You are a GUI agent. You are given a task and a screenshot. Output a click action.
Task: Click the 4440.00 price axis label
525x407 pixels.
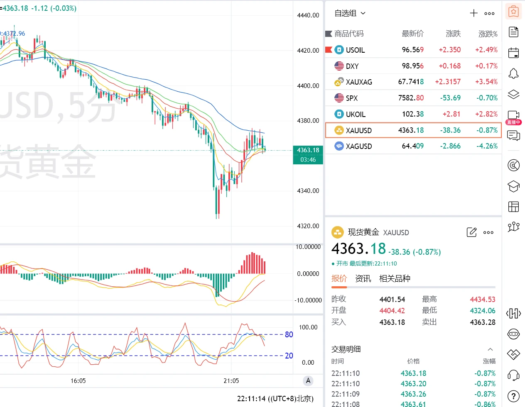pos(308,15)
